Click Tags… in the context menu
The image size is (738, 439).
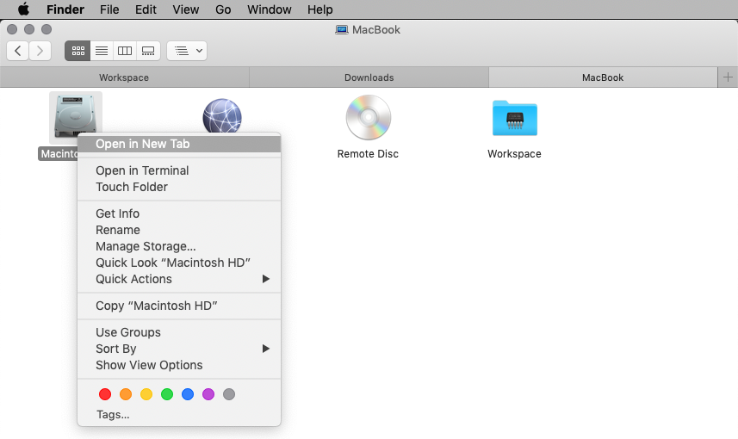point(113,414)
